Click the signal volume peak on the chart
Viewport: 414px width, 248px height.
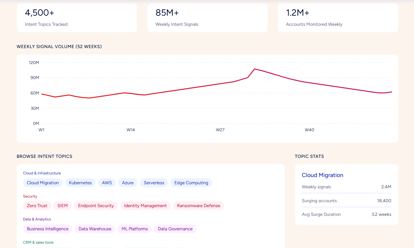coord(254,69)
